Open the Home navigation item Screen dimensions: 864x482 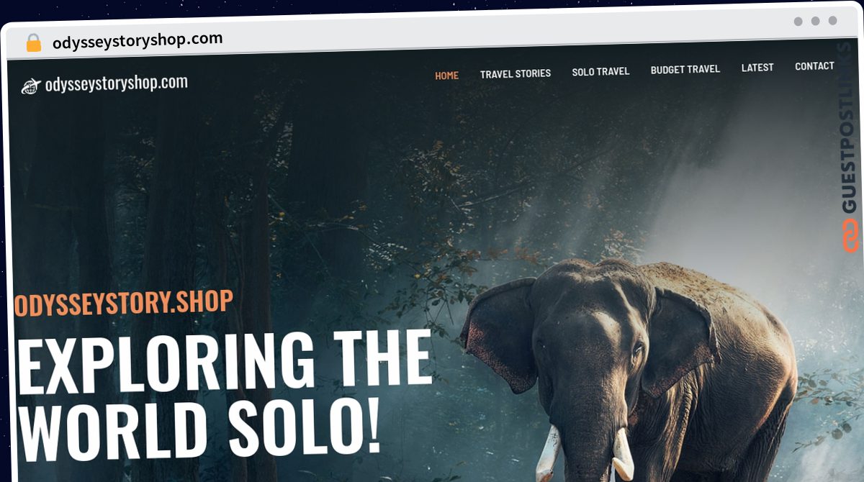446,76
